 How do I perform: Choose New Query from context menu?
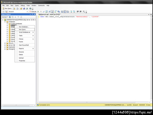tap(25, 30)
